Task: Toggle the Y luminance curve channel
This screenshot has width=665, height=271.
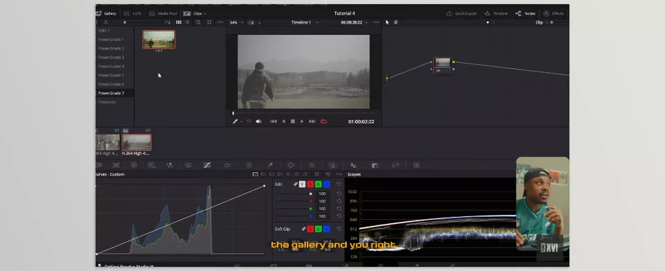Action: click(302, 184)
